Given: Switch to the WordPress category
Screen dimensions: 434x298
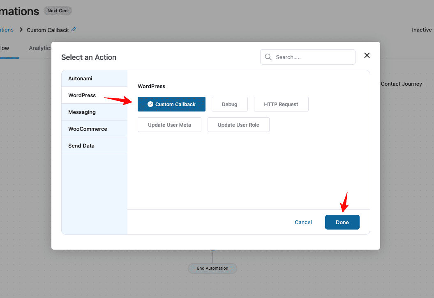Looking at the screenshot, I should pyautogui.click(x=82, y=95).
